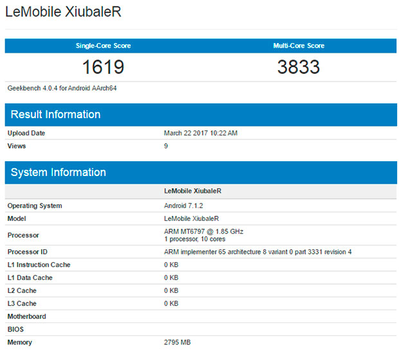
Task: Click the Upload Date row label
Action: tap(26, 133)
